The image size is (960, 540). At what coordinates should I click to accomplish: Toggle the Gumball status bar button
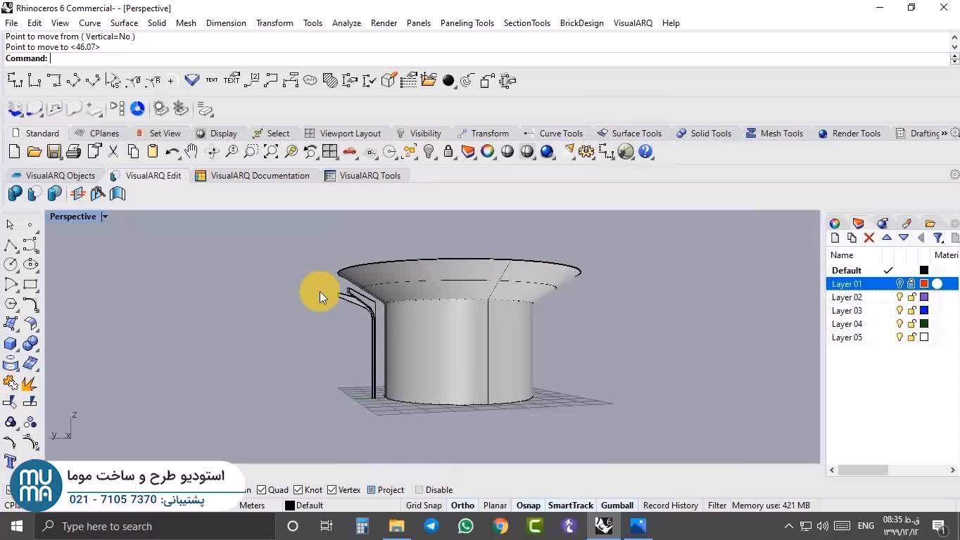[617, 506]
